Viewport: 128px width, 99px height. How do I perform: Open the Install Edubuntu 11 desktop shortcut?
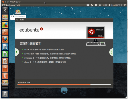18,14
